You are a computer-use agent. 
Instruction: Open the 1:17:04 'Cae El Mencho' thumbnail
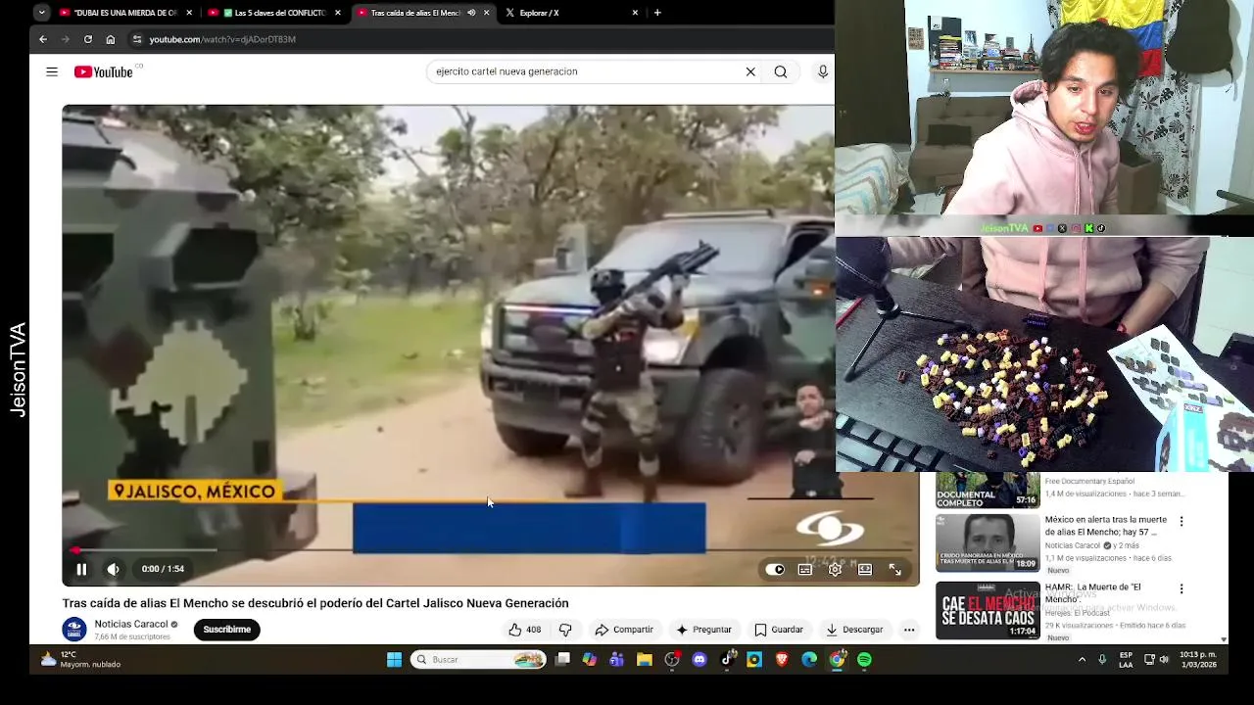click(988, 611)
